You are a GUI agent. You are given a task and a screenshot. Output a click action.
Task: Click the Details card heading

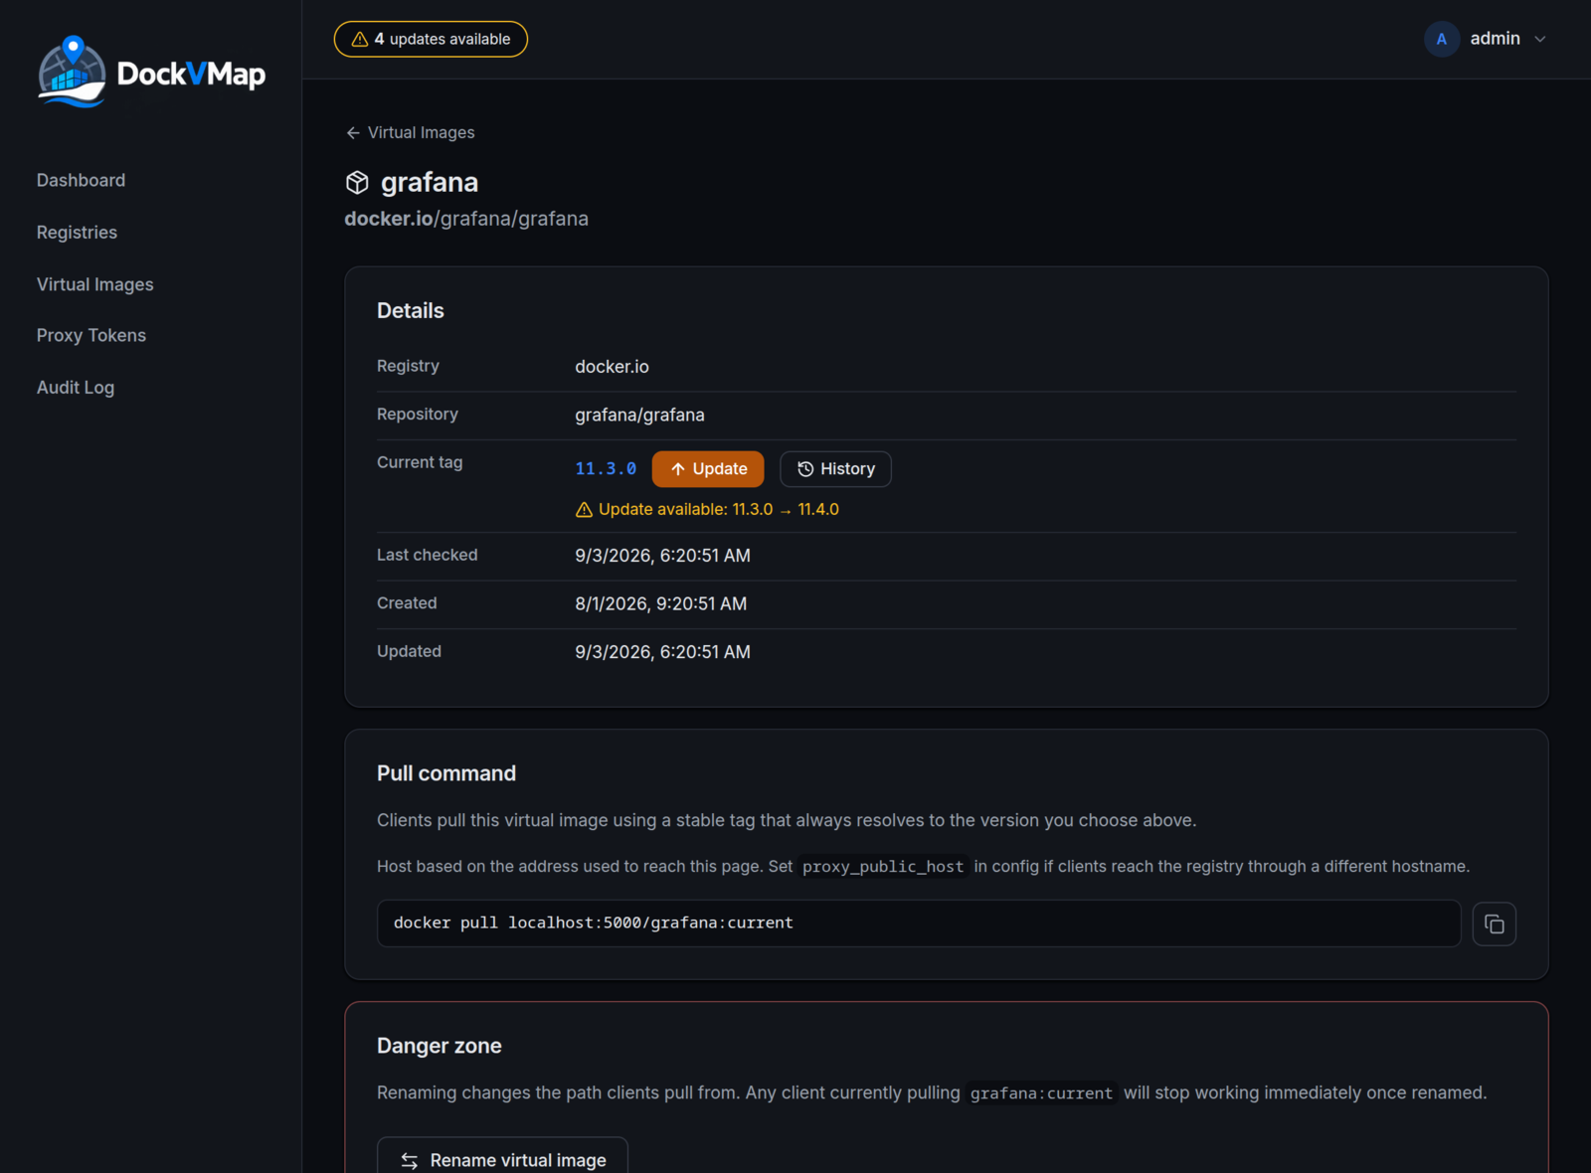click(410, 310)
